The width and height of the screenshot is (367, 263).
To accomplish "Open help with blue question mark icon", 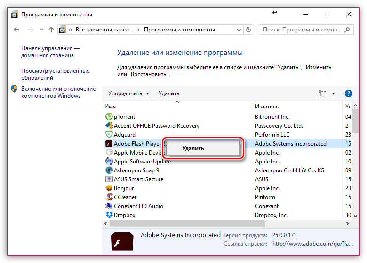I will (x=349, y=93).
